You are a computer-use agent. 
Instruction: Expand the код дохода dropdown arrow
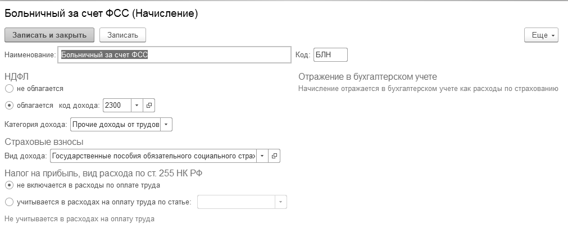click(138, 105)
